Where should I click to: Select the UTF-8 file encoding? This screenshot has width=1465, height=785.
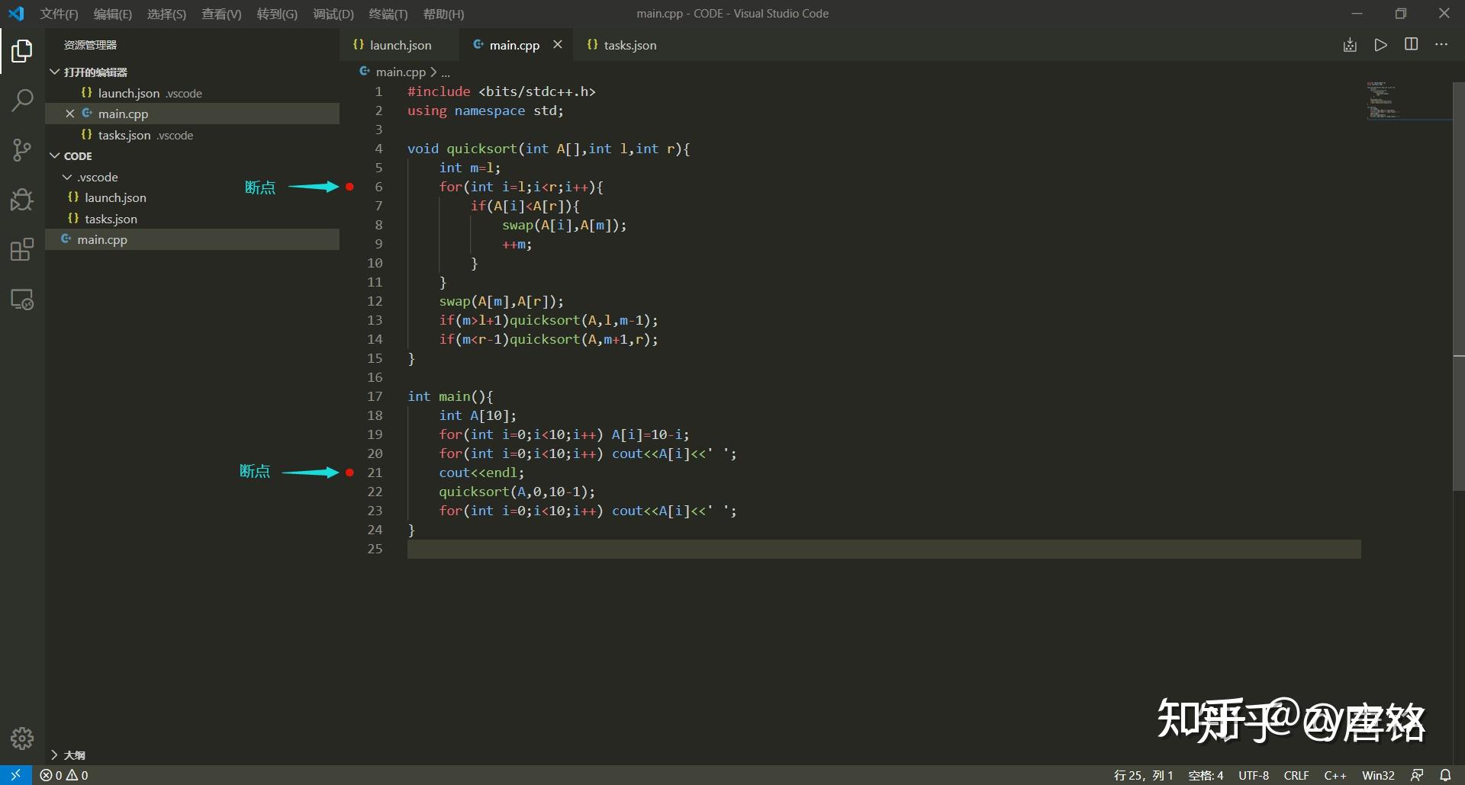pyautogui.click(x=1254, y=775)
